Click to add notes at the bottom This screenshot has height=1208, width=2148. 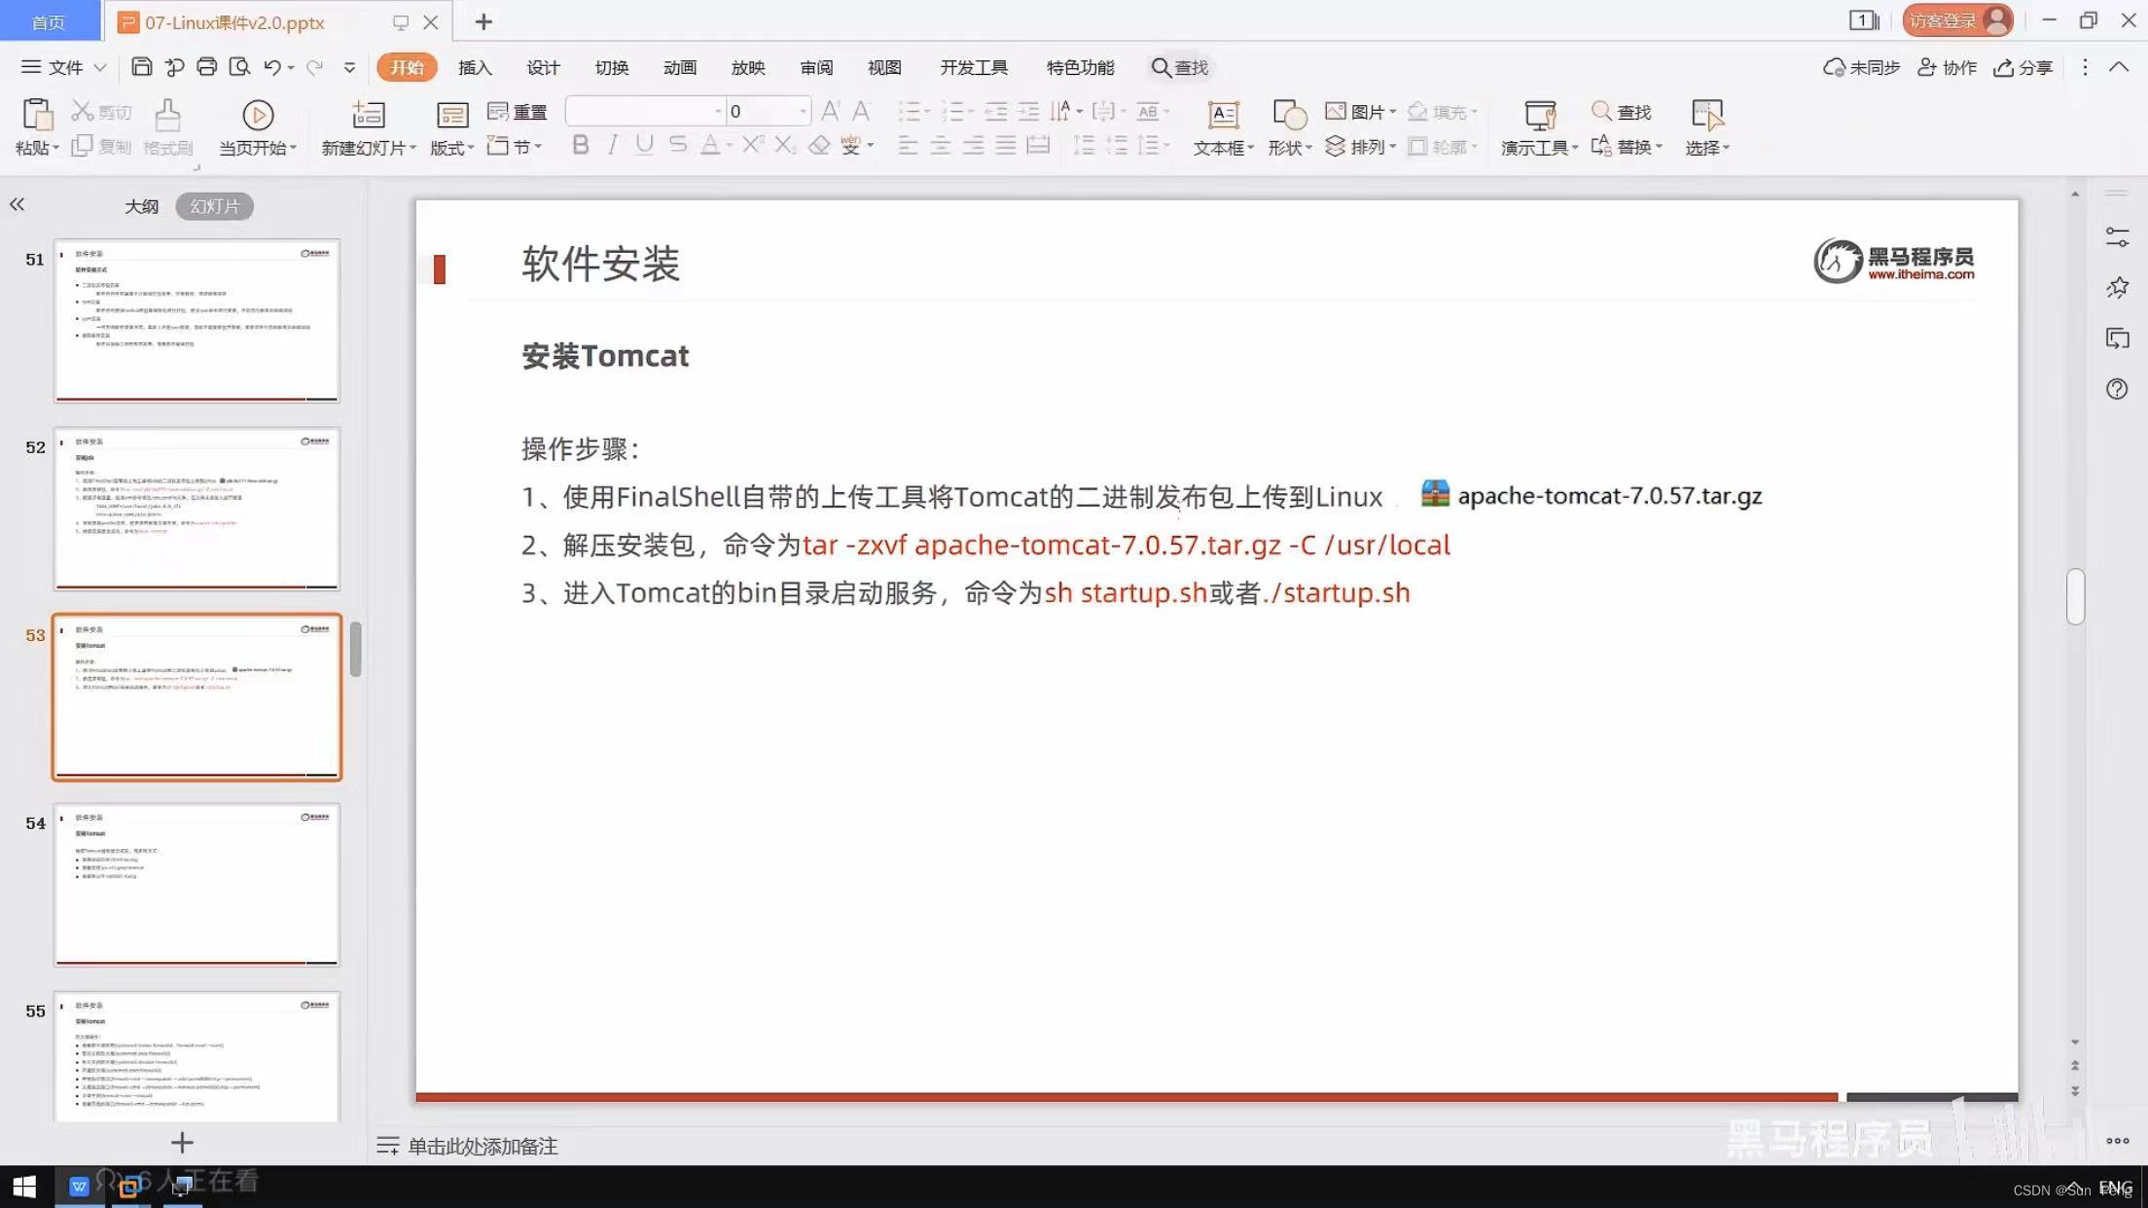[x=483, y=1146]
